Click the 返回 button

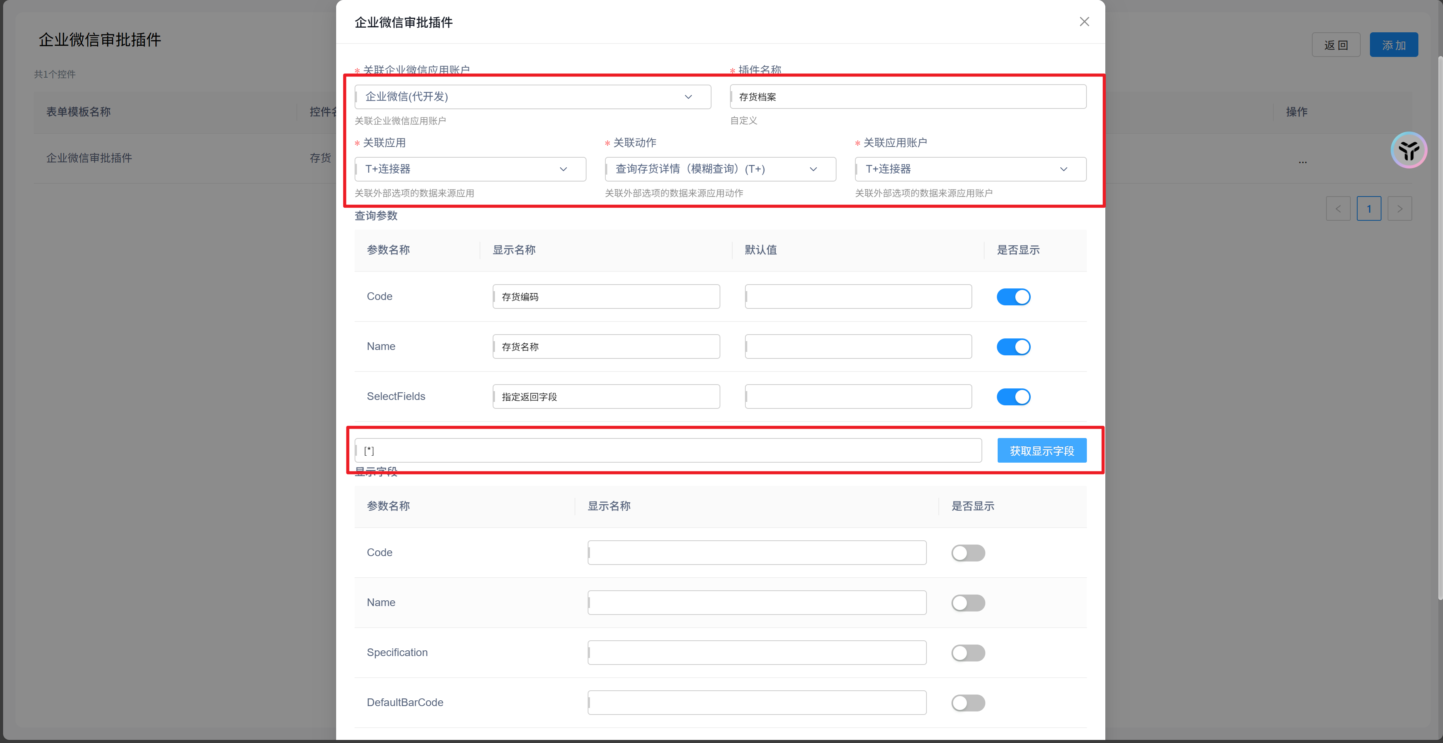(1335, 45)
